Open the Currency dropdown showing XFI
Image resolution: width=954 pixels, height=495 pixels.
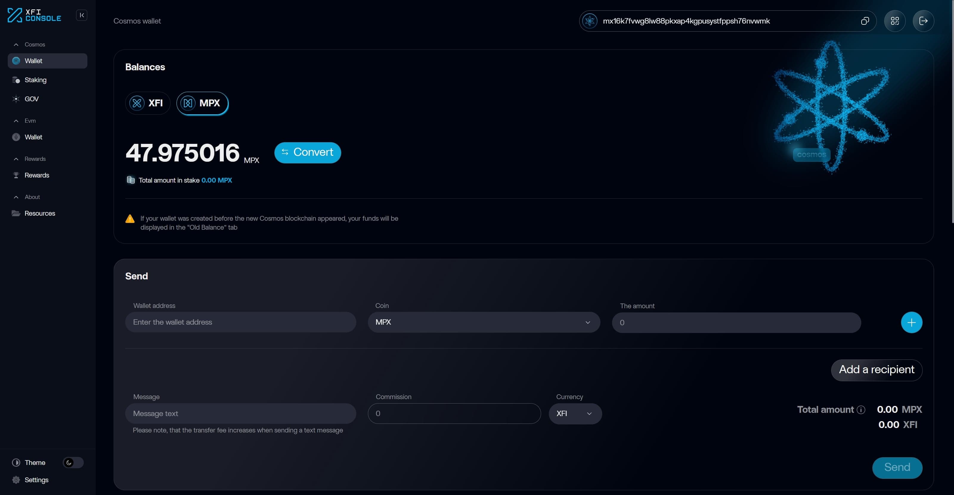575,414
